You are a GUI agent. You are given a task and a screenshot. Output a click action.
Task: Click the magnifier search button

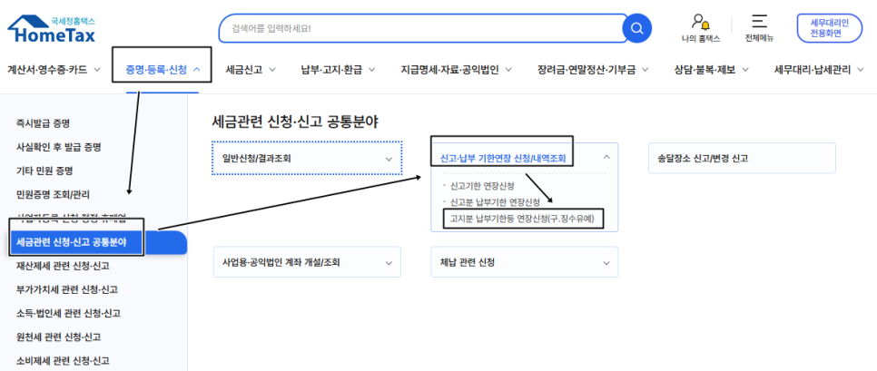(637, 28)
